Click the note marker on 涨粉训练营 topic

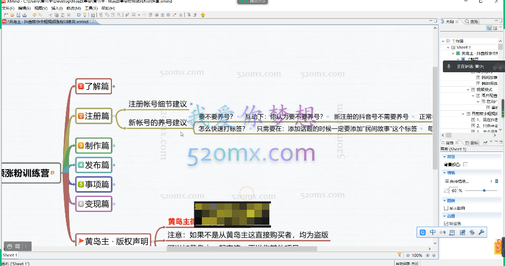[52, 173]
